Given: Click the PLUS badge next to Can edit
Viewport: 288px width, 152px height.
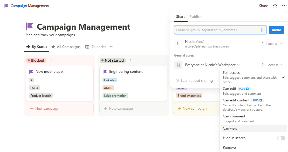Looking at the screenshot, I should pyautogui.click(x=244, y=89).
